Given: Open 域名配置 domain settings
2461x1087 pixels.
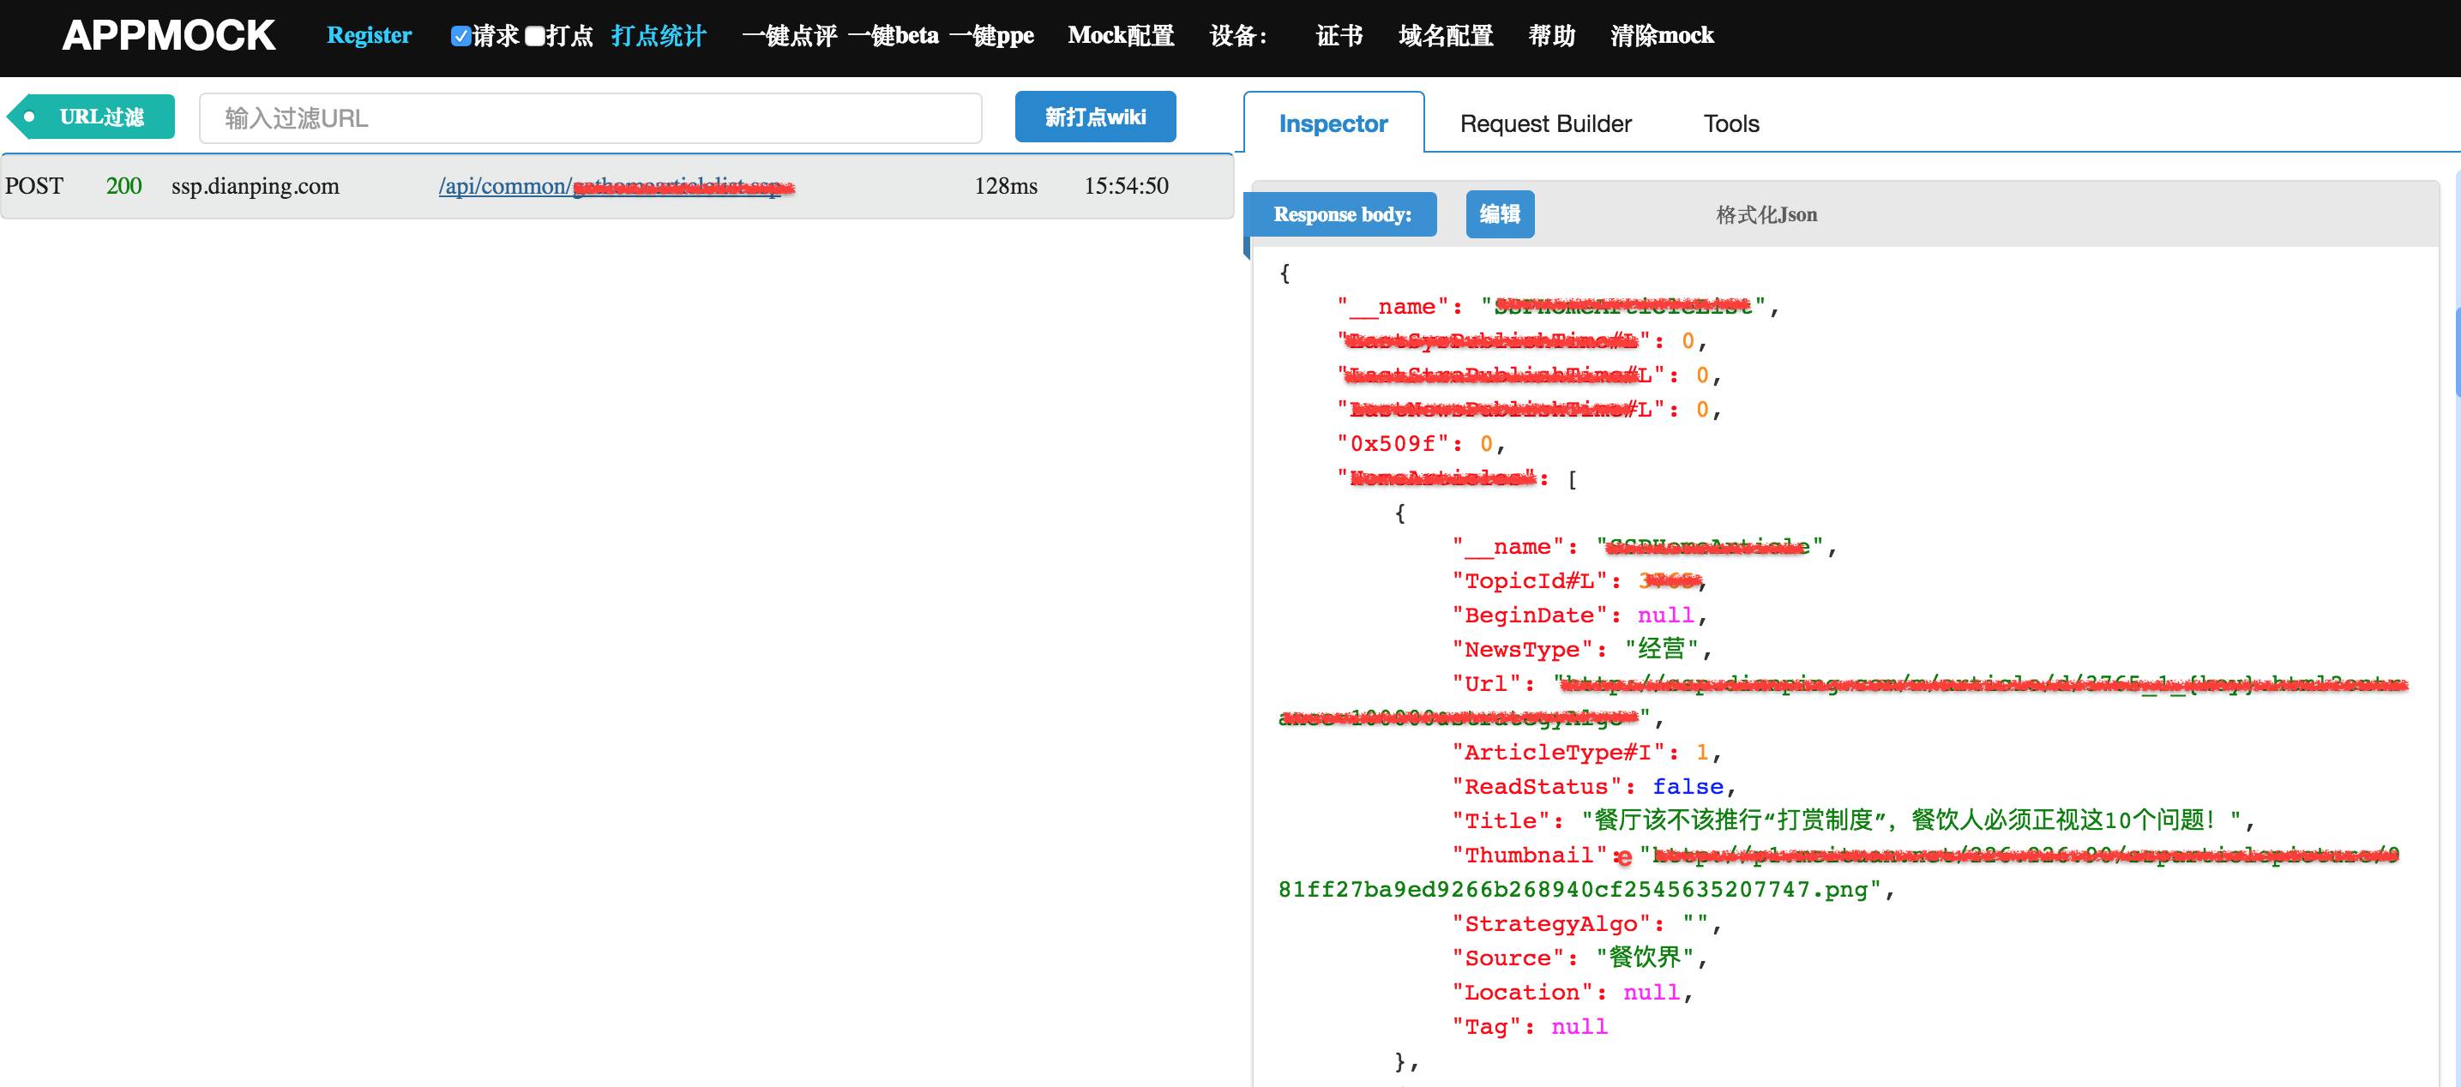Looking at the screenshot, I should pyautogui.click(x=1446, y=36).
